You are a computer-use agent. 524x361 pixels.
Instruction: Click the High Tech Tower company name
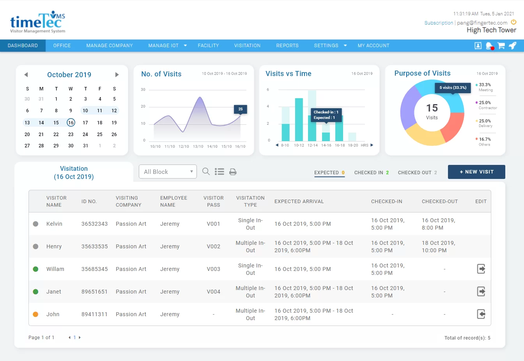tap(491, 30)
